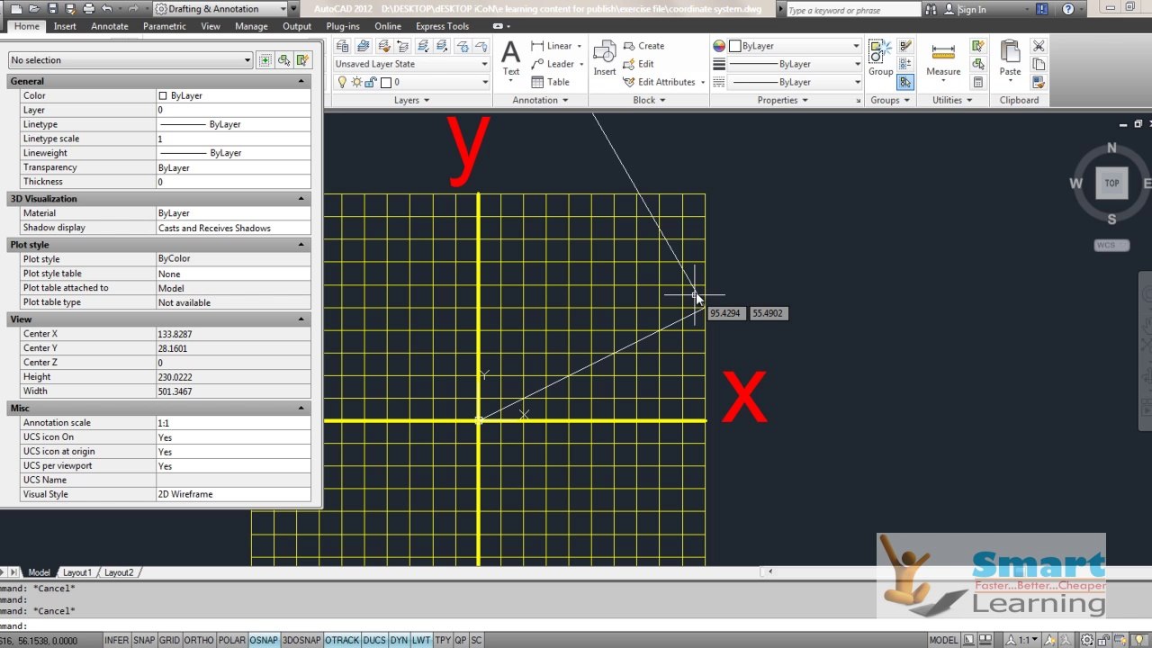Click the Open file icon in quick access toolbar
Viewport: 1152px width, 648px height.
35,9
